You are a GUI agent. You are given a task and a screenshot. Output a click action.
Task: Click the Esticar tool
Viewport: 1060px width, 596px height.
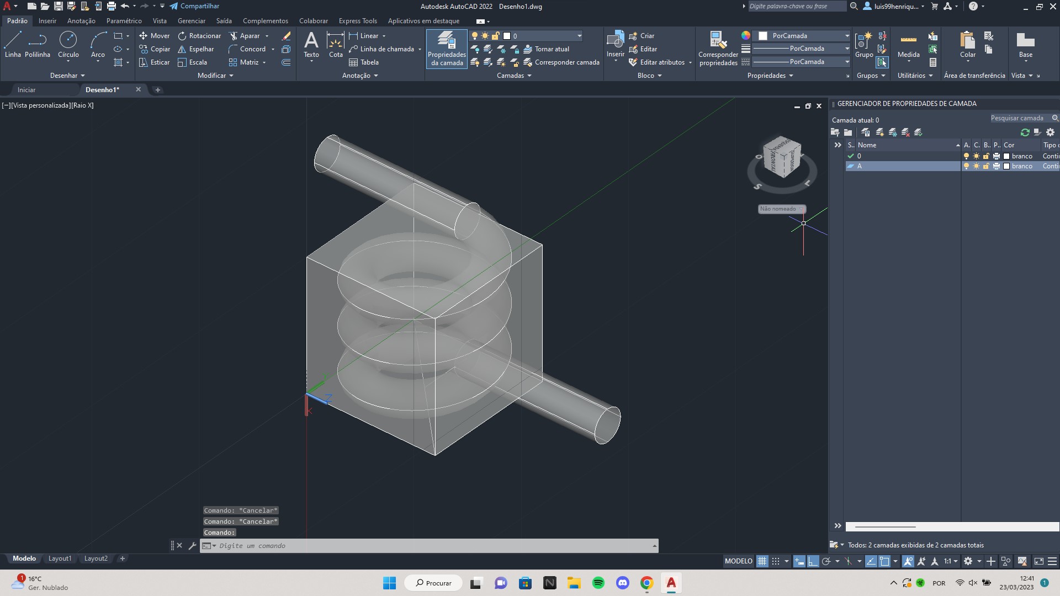pos(154,62)
